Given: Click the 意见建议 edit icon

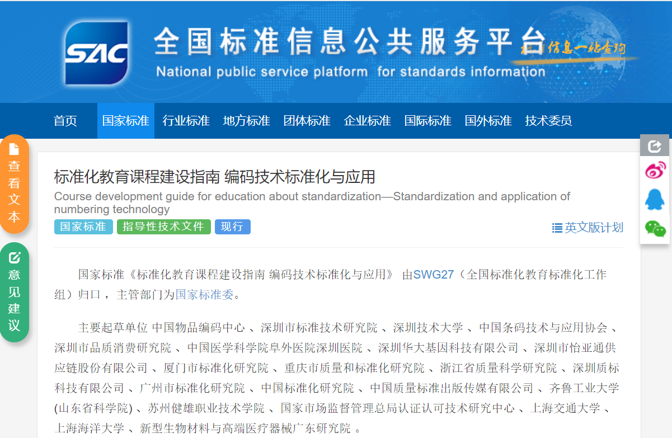Looking at the screenshot, I should (x=15, y=258).
